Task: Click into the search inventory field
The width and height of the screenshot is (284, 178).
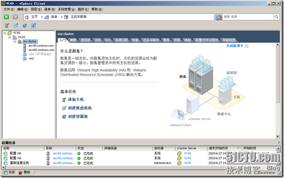Action: click(x=248, y=17)
